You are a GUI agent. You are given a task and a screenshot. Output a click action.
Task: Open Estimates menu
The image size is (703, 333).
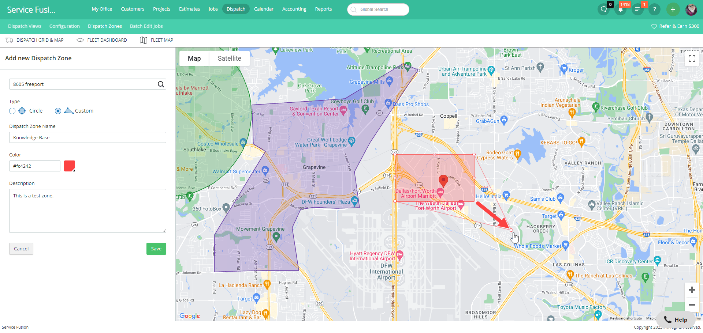tap(190, 9)
